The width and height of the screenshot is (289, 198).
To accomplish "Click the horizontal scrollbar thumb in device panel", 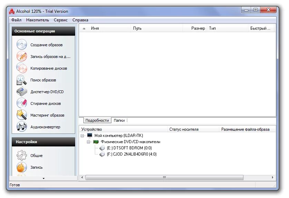I will [x=165, y=177].
